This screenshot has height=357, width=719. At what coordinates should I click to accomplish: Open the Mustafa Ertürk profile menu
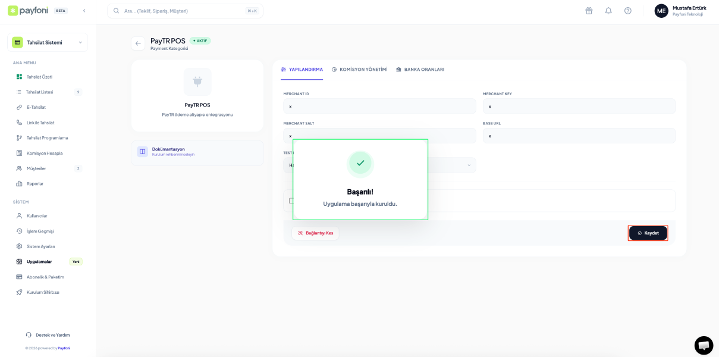[x=680, y=11]
